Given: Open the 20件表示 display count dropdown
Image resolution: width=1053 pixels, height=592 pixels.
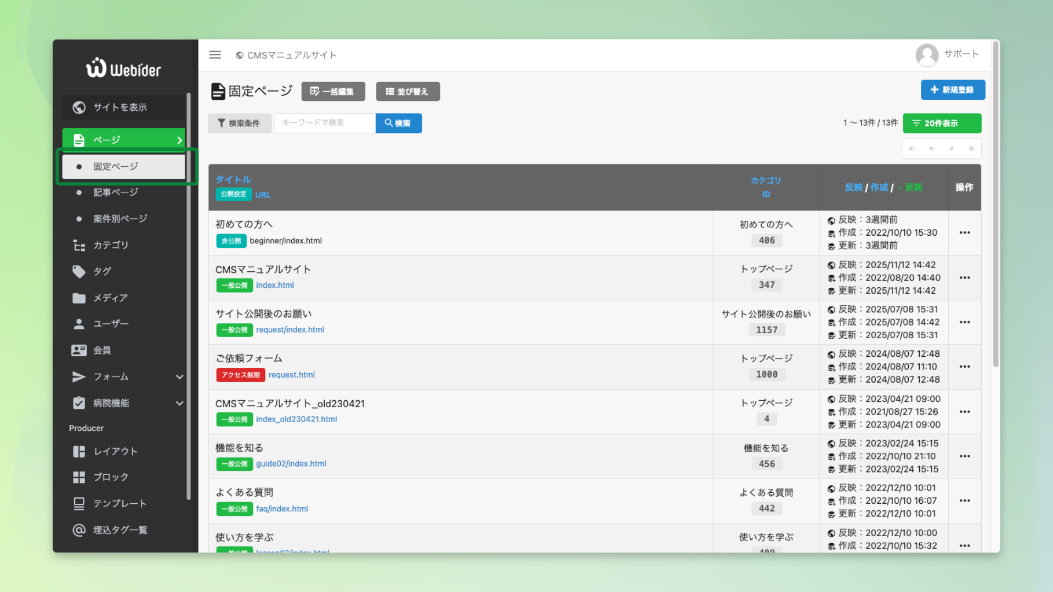Looking at the screenshot, I should 942,123.
